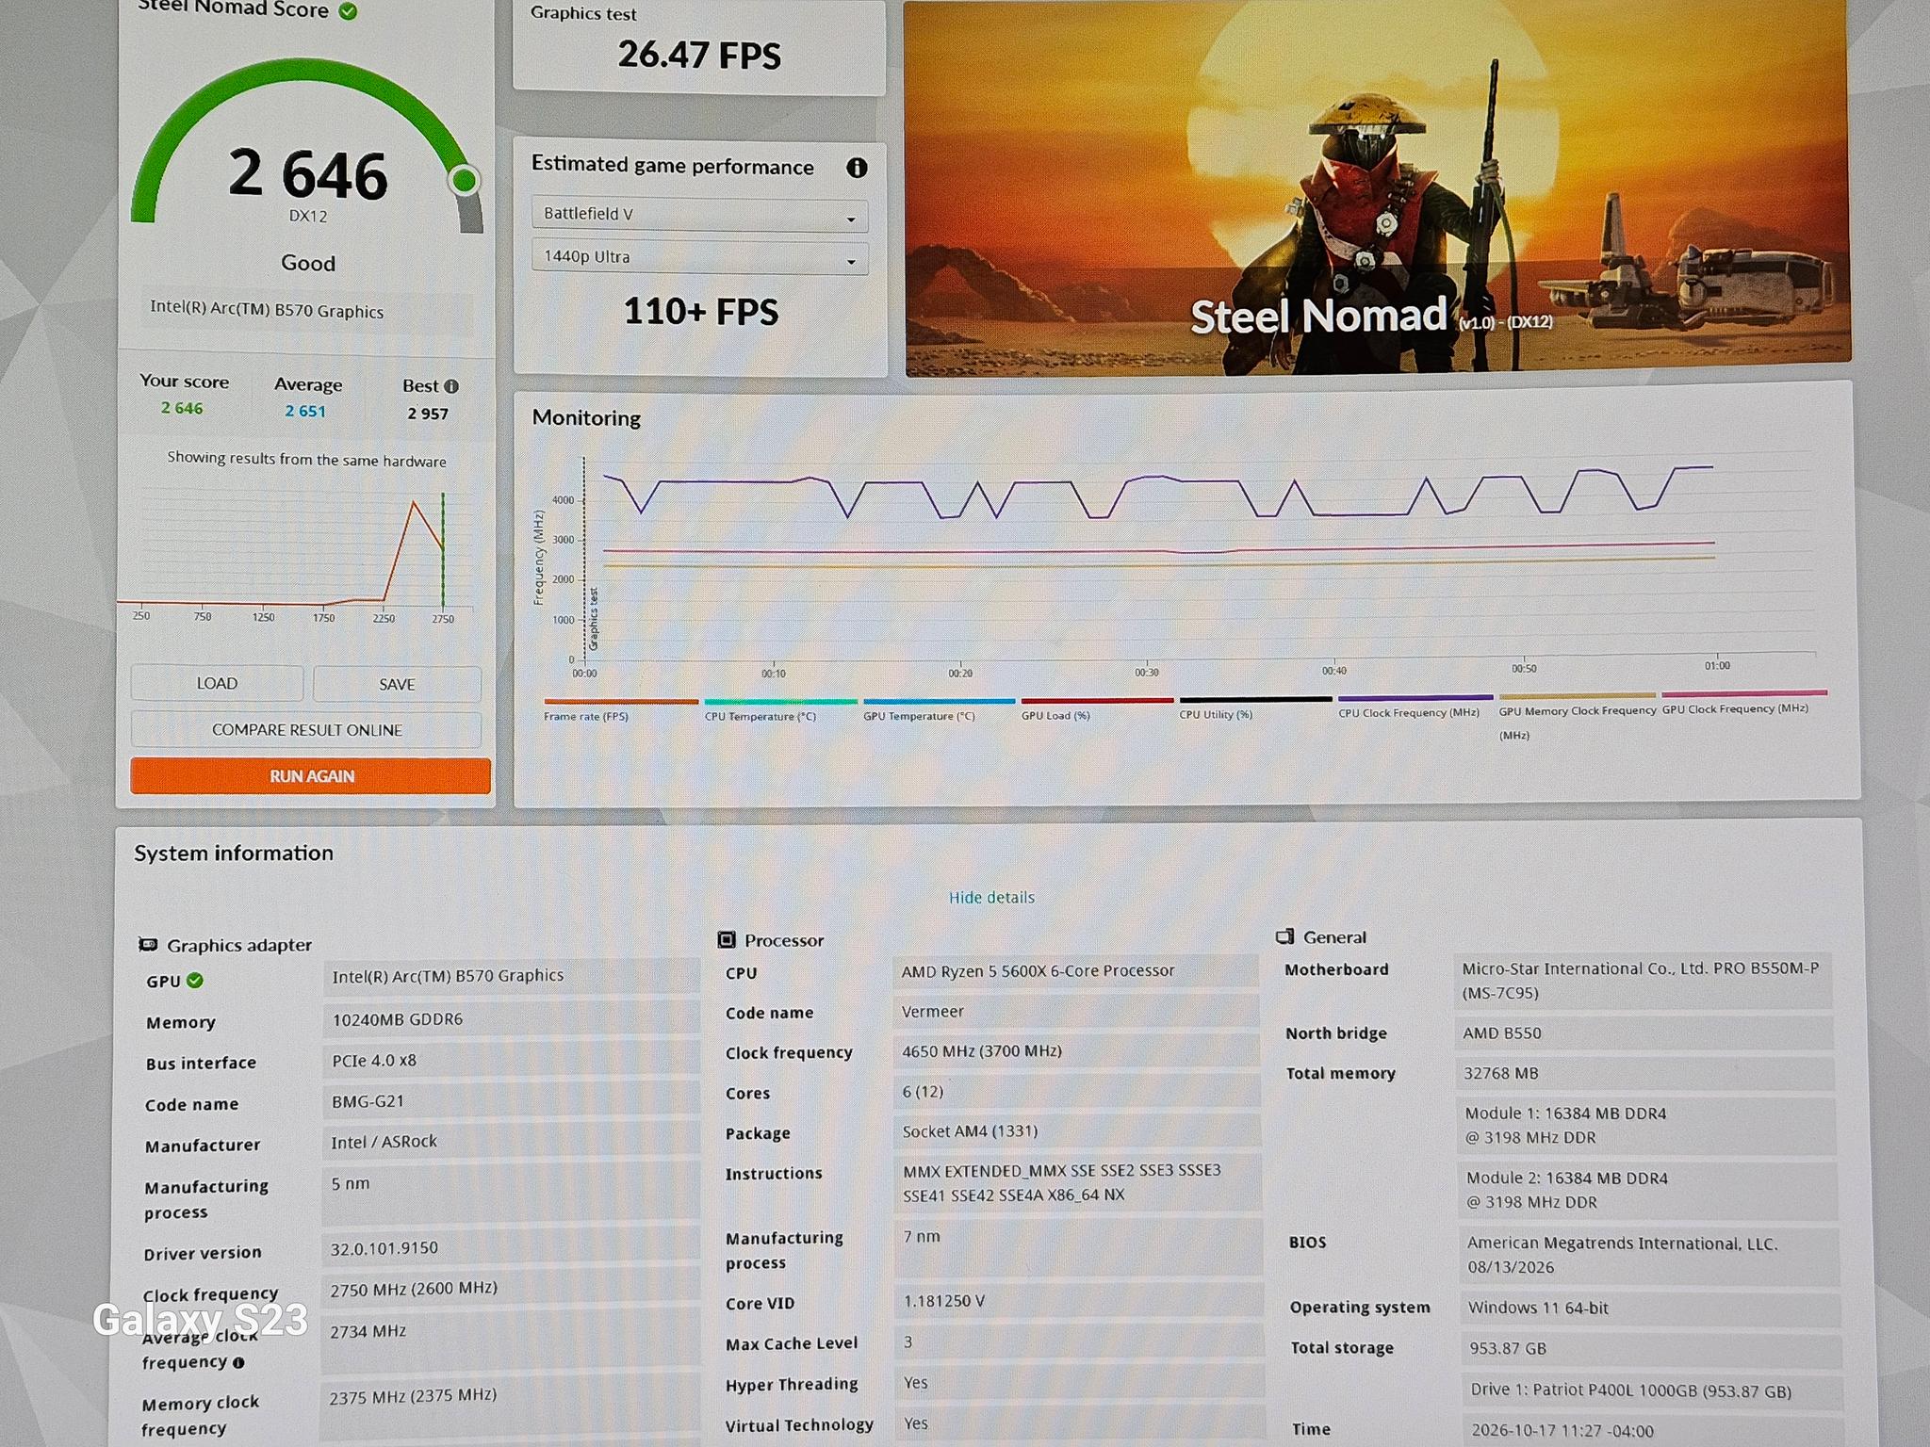Click the Hide details link
Image resolution: width=1930 pixels, height=1447 pixels.
point(991,898)
